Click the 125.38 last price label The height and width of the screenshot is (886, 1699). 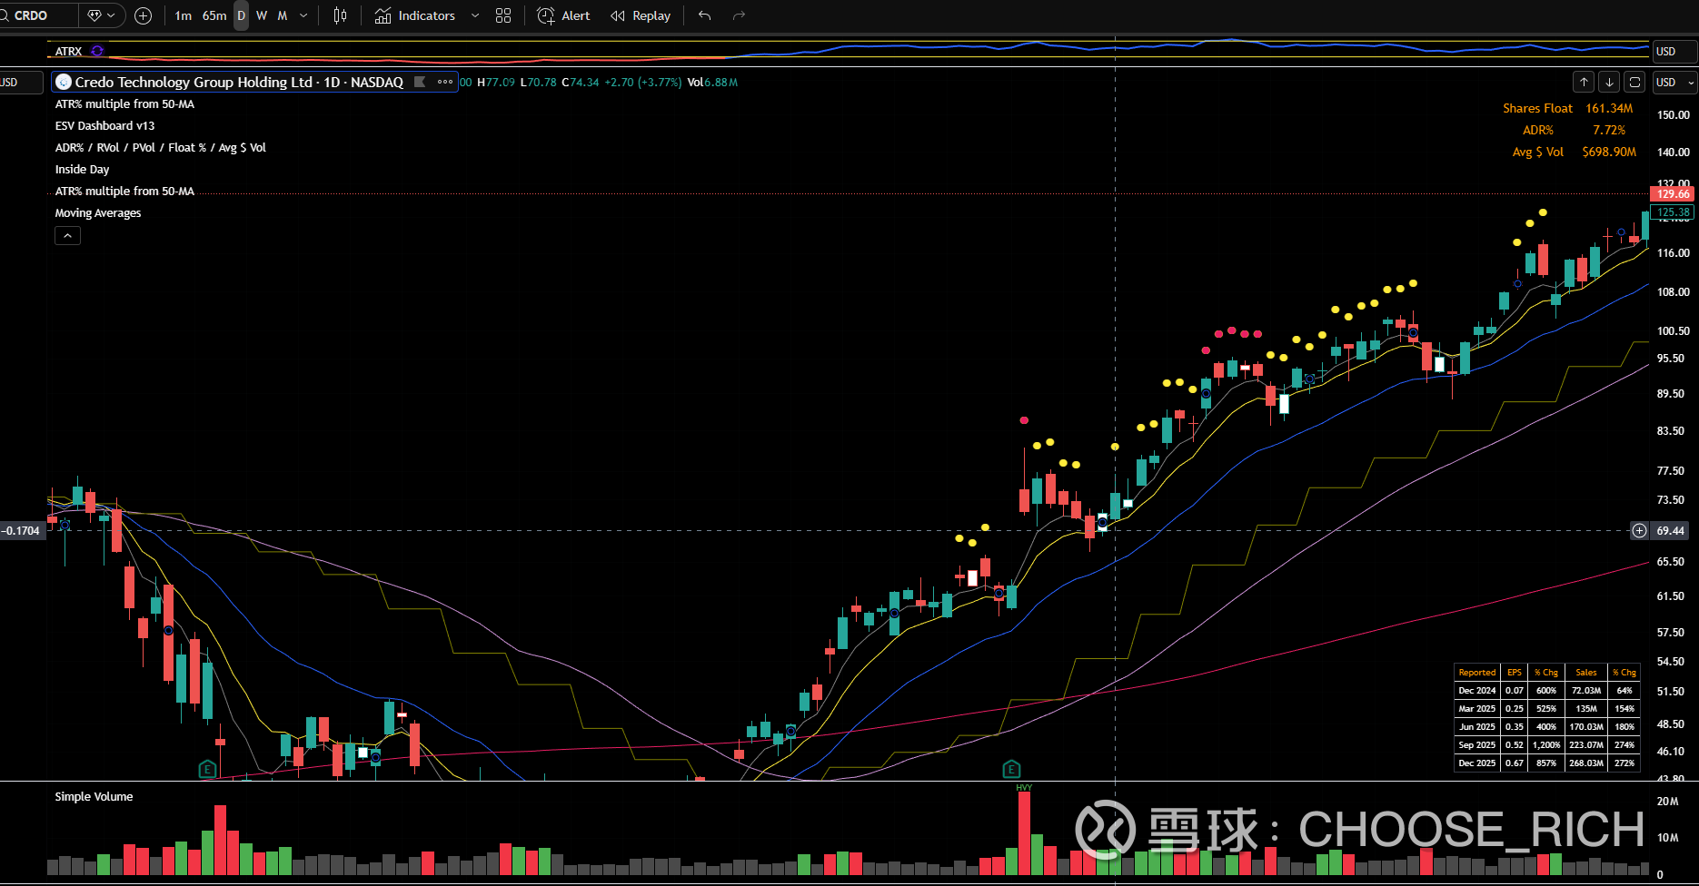pyautogui.click(x=1673, y=212)
